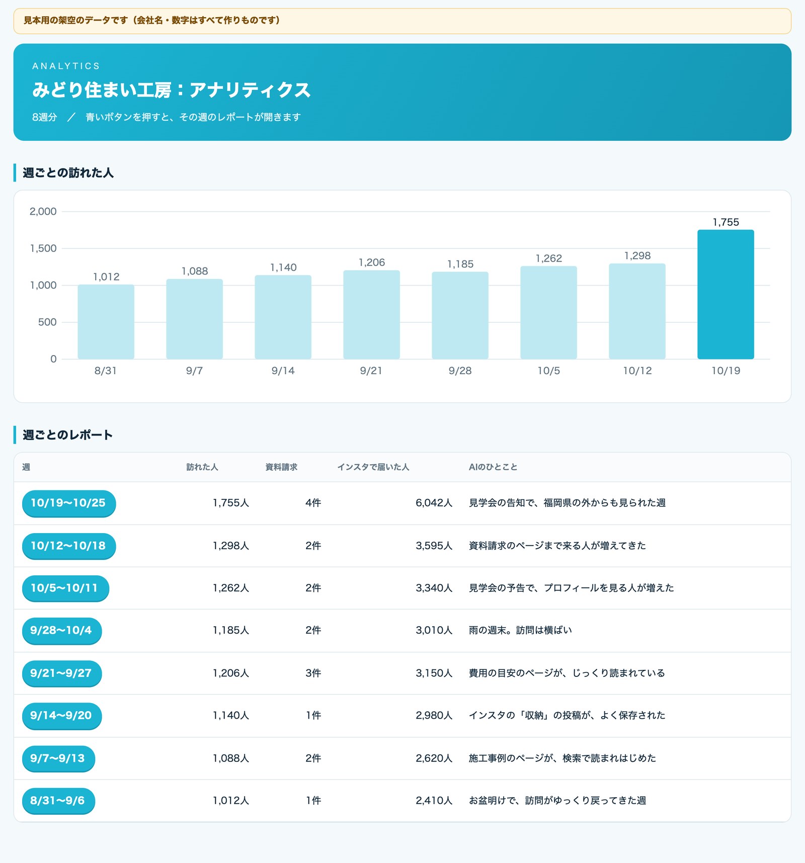Click the みどり住まい工房:アナリティクス title
Image resolution: width=805 pixels, height=863 pixels.
172,90
